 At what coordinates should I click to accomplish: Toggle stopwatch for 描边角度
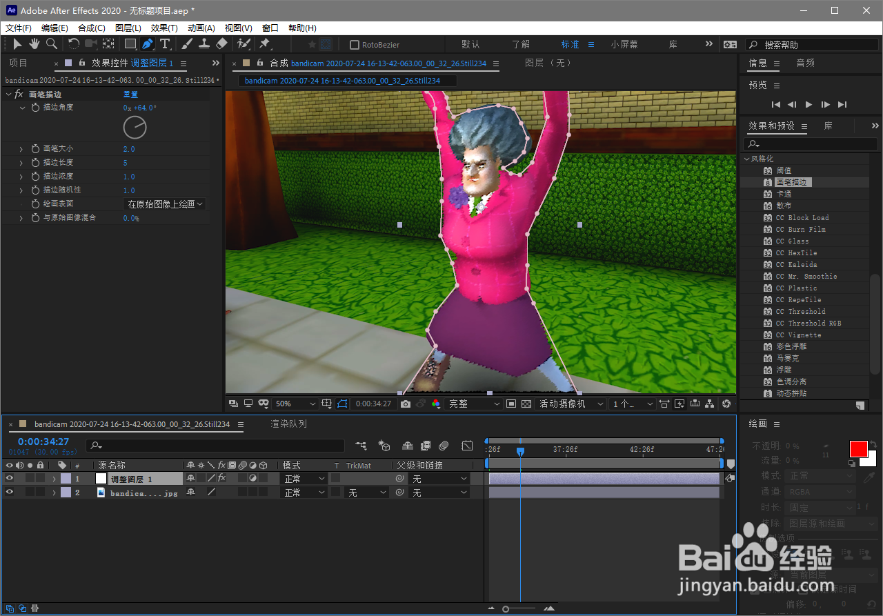tap(35, 108)
